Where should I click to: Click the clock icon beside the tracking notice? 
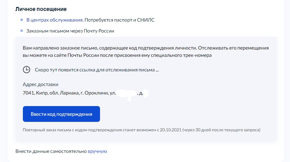27,70
